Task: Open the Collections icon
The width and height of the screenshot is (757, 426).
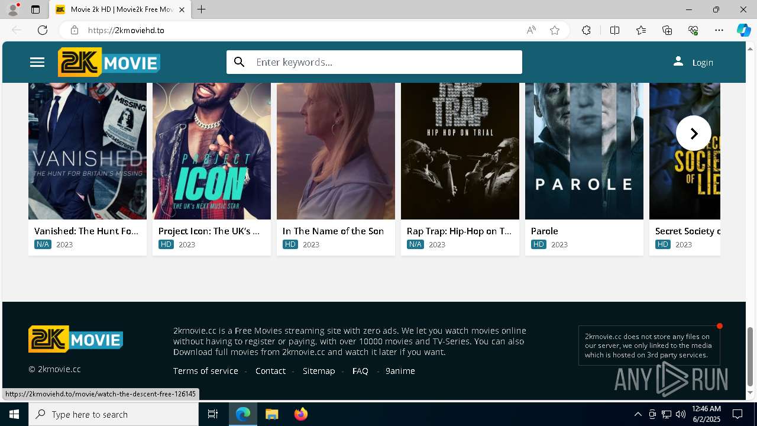Action: coord(667,30)
